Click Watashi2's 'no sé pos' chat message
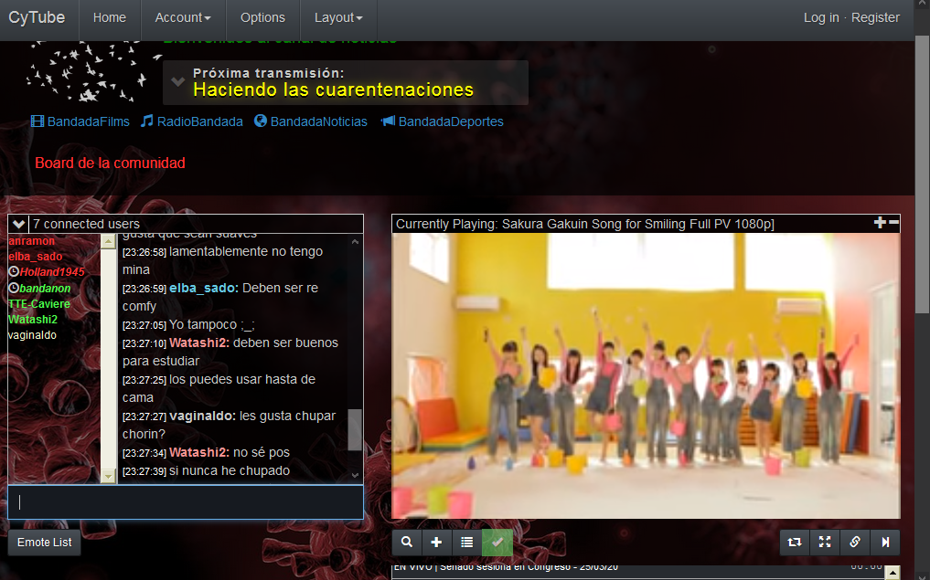 tap(262, 453)
